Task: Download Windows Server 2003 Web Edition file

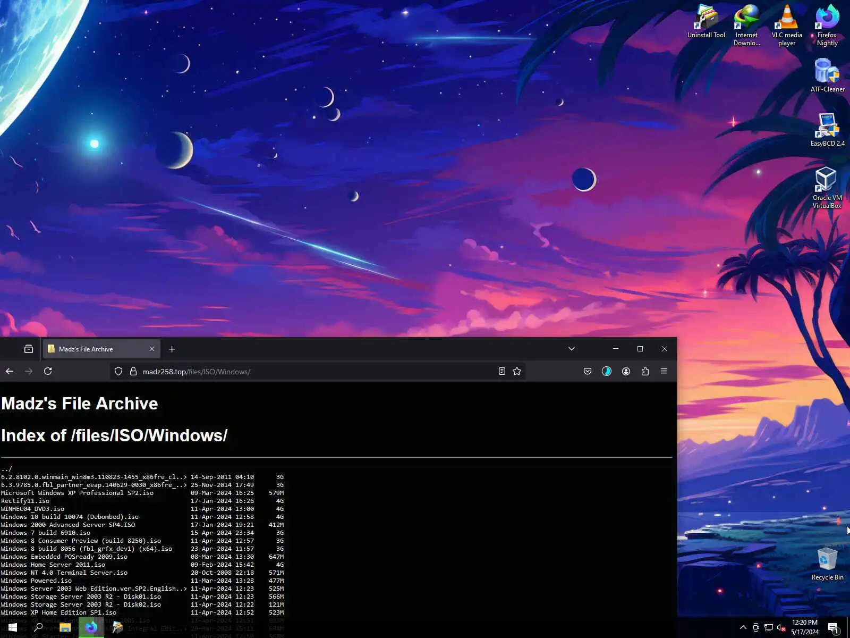Action: [94, 589]
